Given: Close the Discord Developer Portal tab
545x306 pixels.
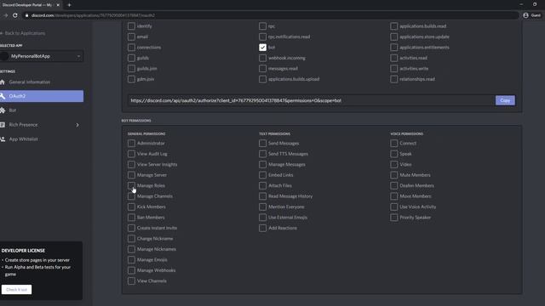Looking at the screenshot, I should [x=58, y=5].
